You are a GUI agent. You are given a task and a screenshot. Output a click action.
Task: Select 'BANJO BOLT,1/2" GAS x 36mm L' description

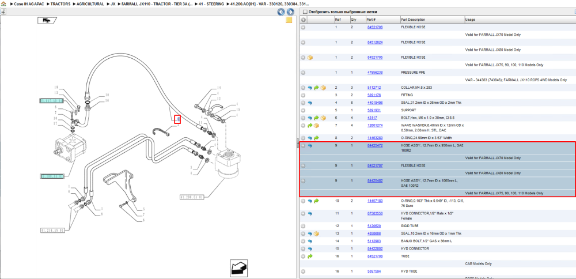[426, 241]
